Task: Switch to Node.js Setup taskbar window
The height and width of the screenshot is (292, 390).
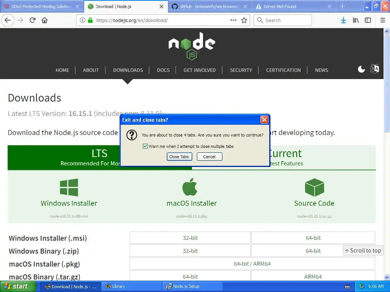Action: pos(193,286)
